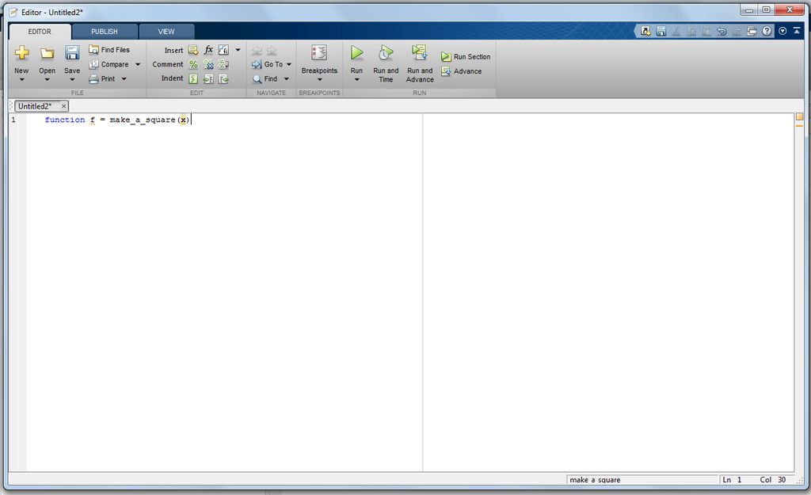This screenshot has height=495, width=811.
Task: Open the Compare dropdown arrow
Action: [138, 65]
